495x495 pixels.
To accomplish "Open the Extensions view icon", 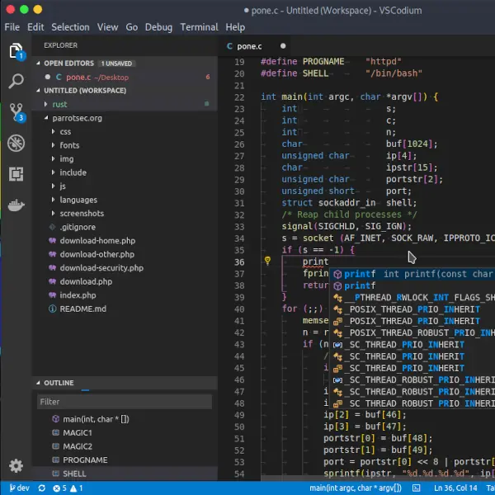I will pos(16,173).
